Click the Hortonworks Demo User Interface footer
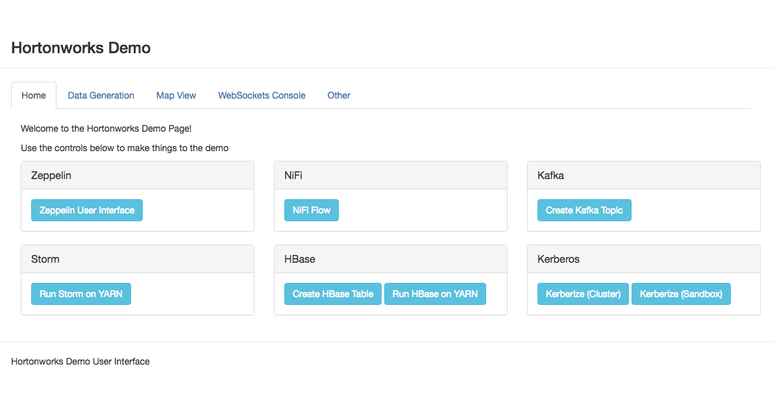 point(80,361)
